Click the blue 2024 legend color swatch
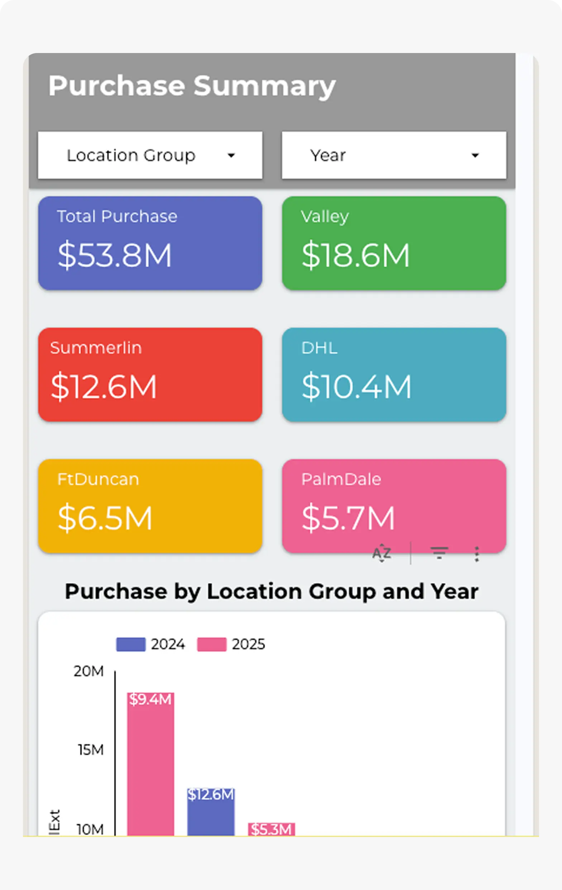Viewport: 562px width, 890px height. point(130,644)
